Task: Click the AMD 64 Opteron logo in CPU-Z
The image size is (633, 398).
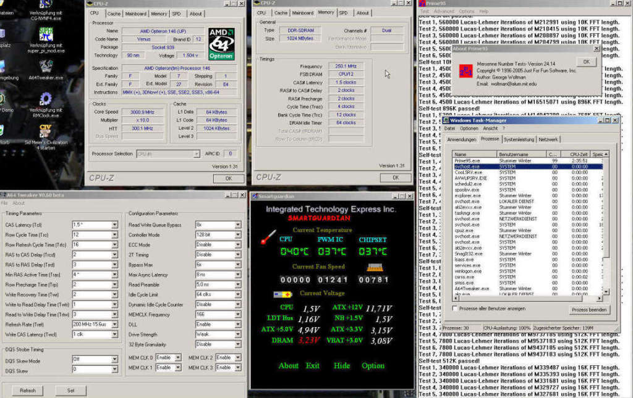Action: pos(221,44)
